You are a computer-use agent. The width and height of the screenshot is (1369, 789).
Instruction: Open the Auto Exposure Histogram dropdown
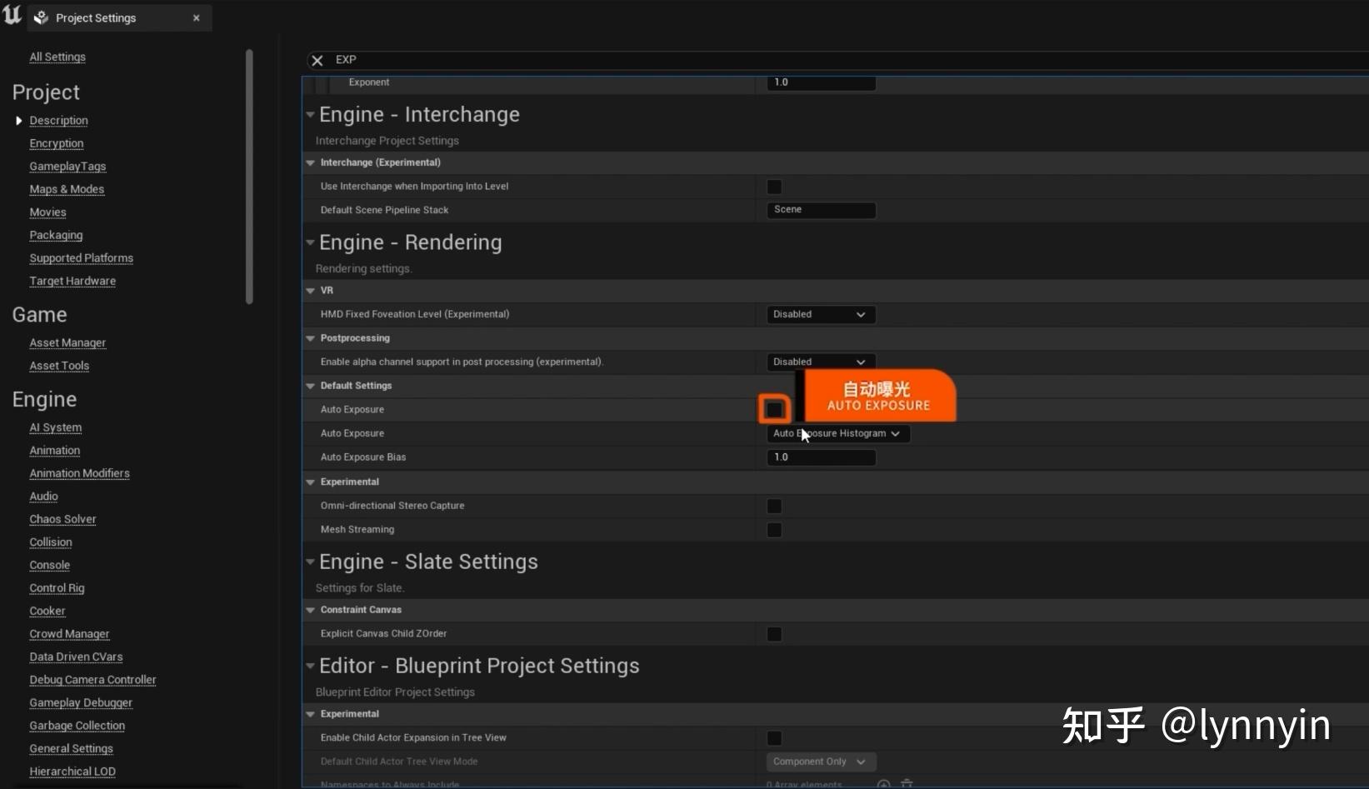click(x=837, y=433)
